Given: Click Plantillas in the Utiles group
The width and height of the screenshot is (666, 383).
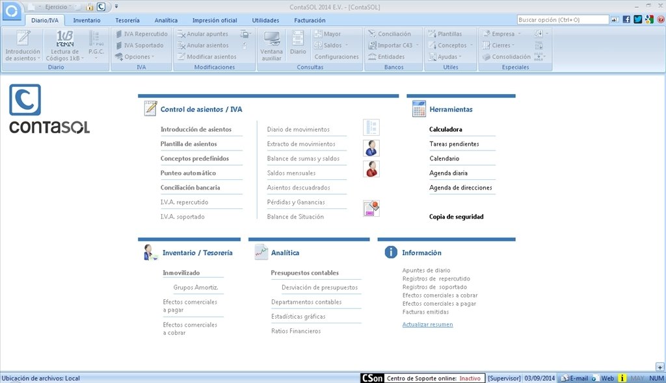Looking at the screenshot, I should pos(445,34).
